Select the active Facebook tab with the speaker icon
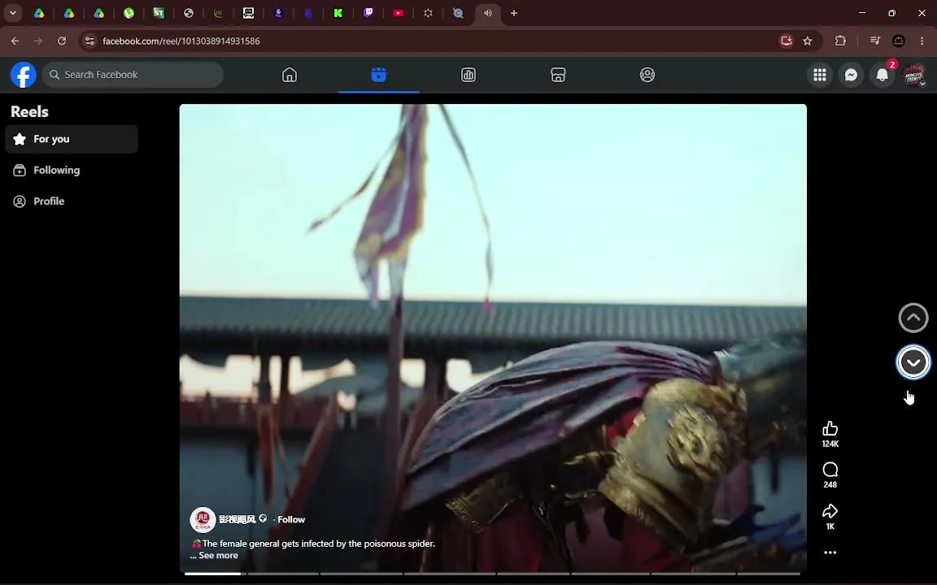 pos(488,12)
